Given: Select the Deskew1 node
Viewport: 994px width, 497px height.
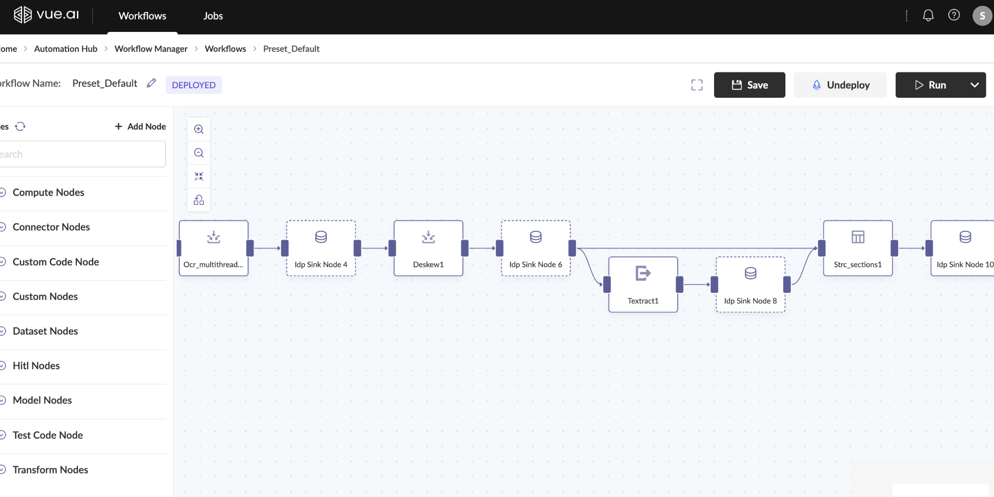Looking at the screenshot, I should (428, 248).
